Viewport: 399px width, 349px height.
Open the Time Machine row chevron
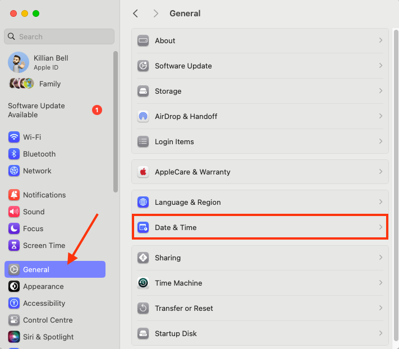click(380, 283)
